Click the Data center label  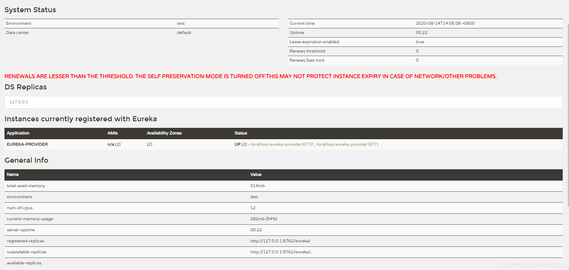(18, 33)
